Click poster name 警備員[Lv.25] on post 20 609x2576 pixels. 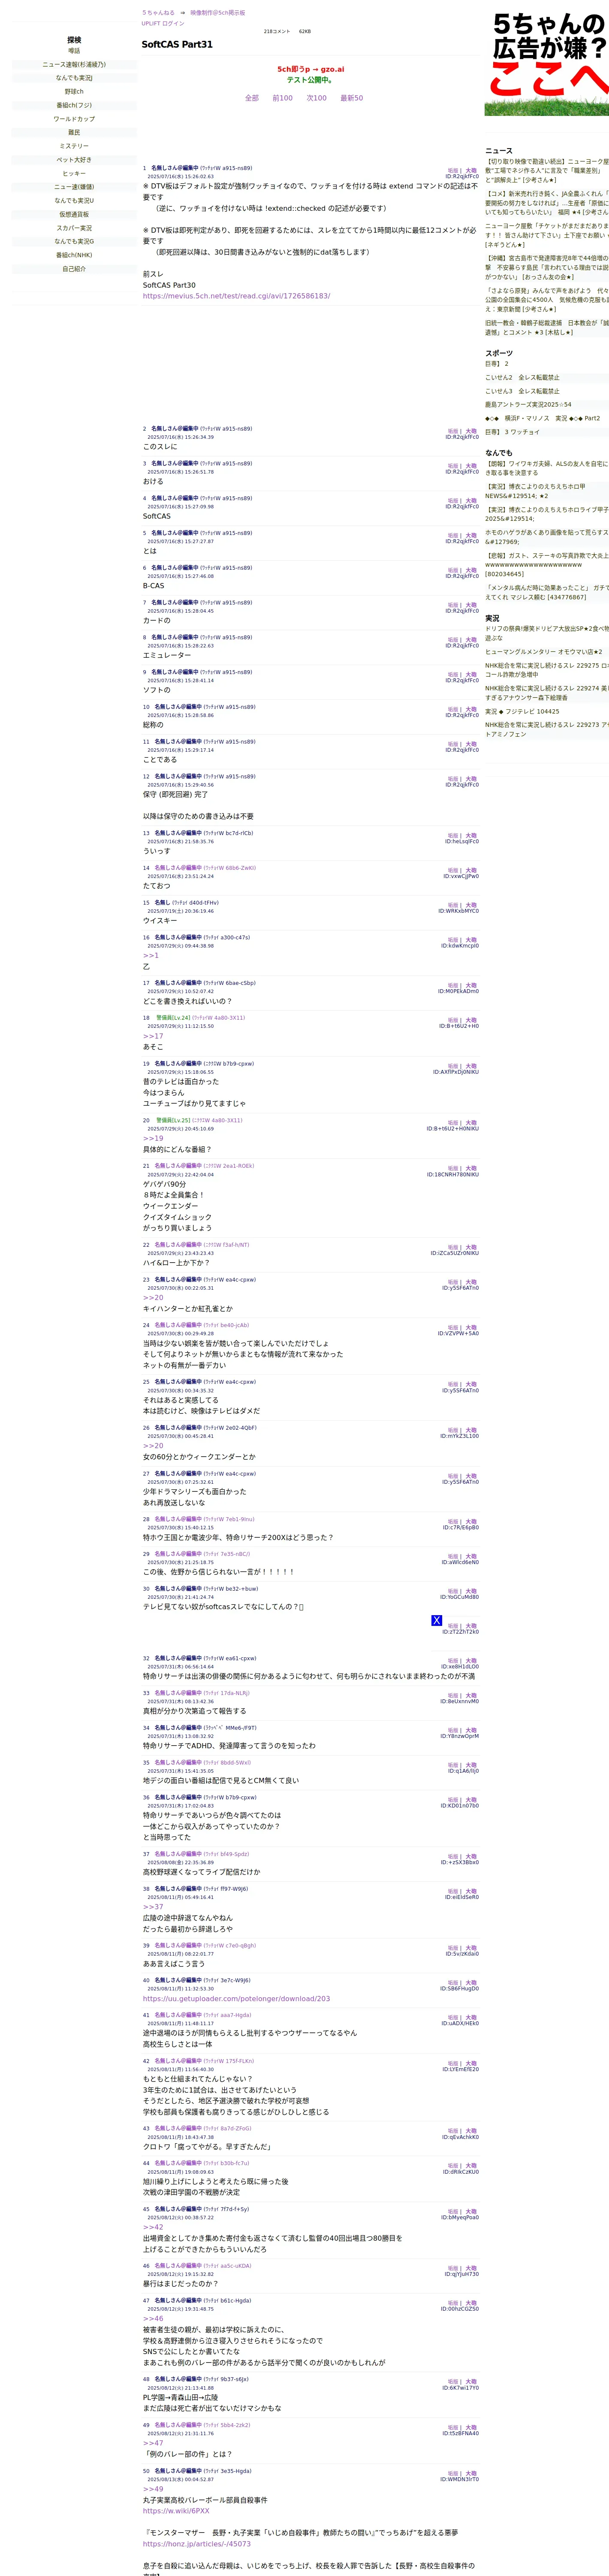[x=173, y=1120]
